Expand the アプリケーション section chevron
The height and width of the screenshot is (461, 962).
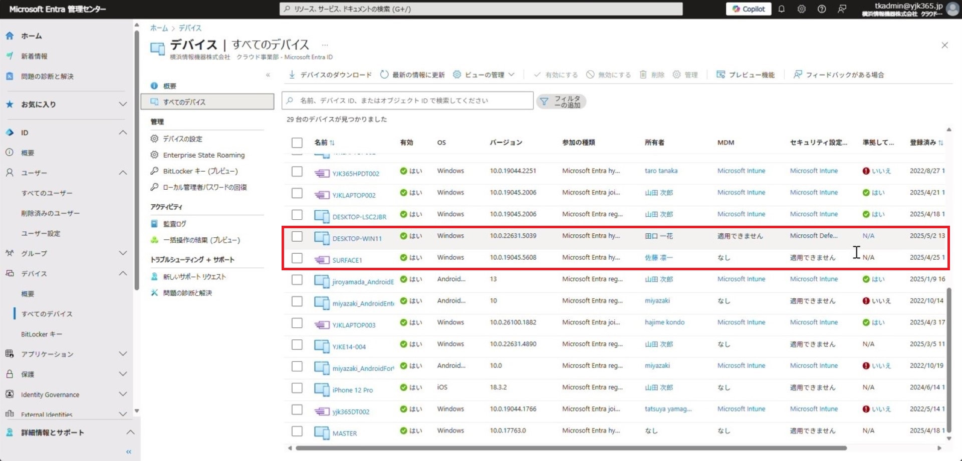click(123, 354)
